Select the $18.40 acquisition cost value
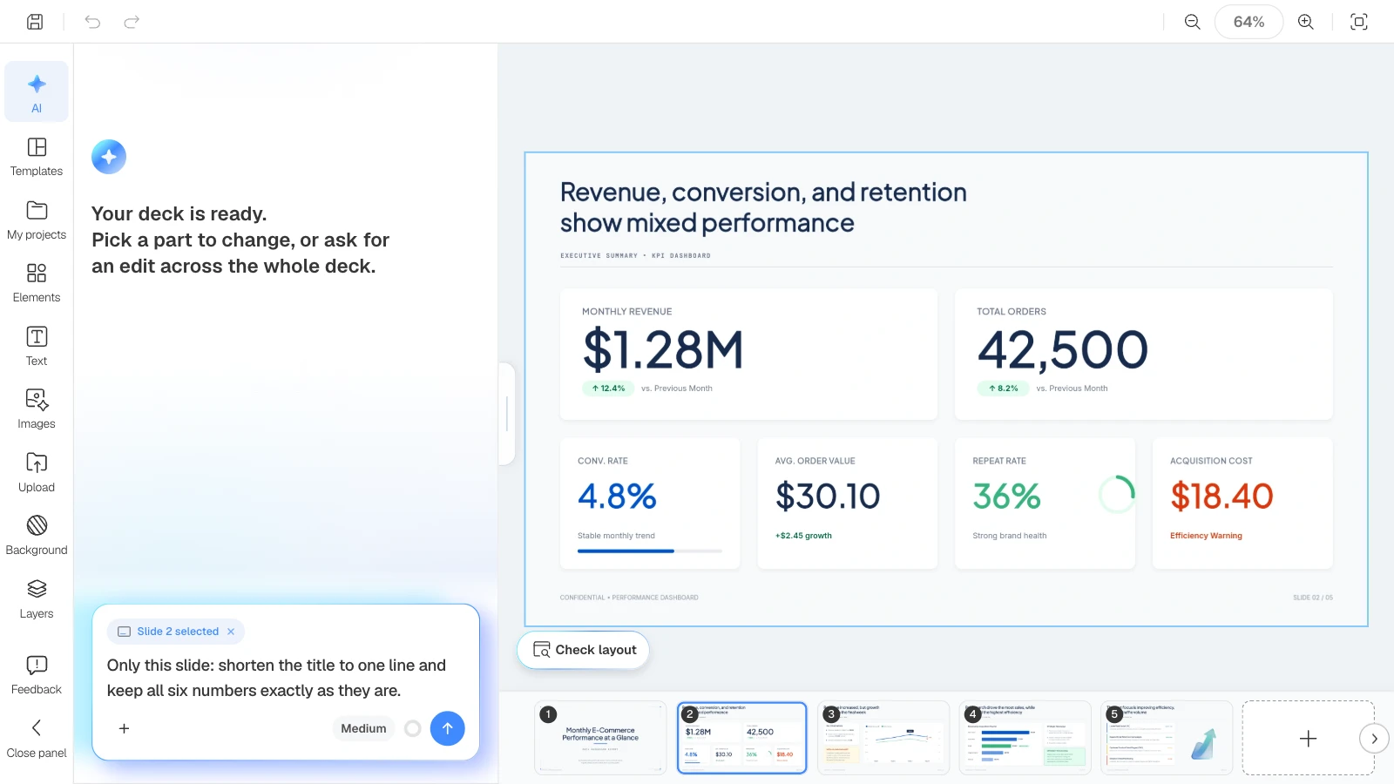This screenshot has height=784, width=1394. 1221,497
